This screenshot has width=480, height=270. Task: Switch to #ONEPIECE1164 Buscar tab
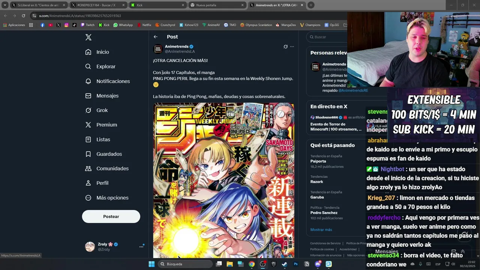[x=98, y=5]
